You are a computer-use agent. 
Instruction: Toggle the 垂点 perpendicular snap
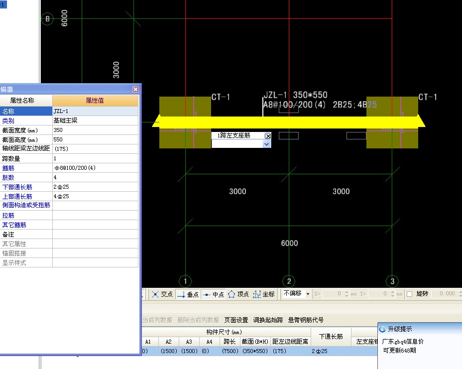tap(188, 294)
